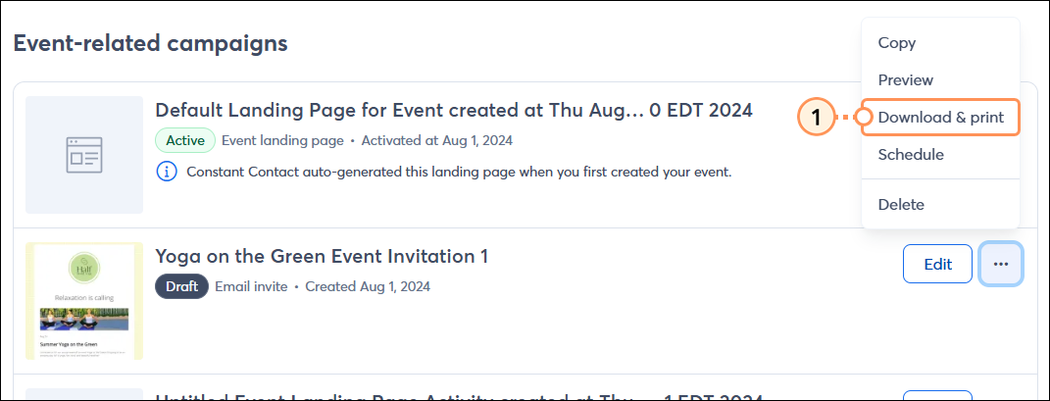Screen dimensions: 1050x401
Task: Click the partially visible button on Untitled row
Action: click(x=937, y=396)
